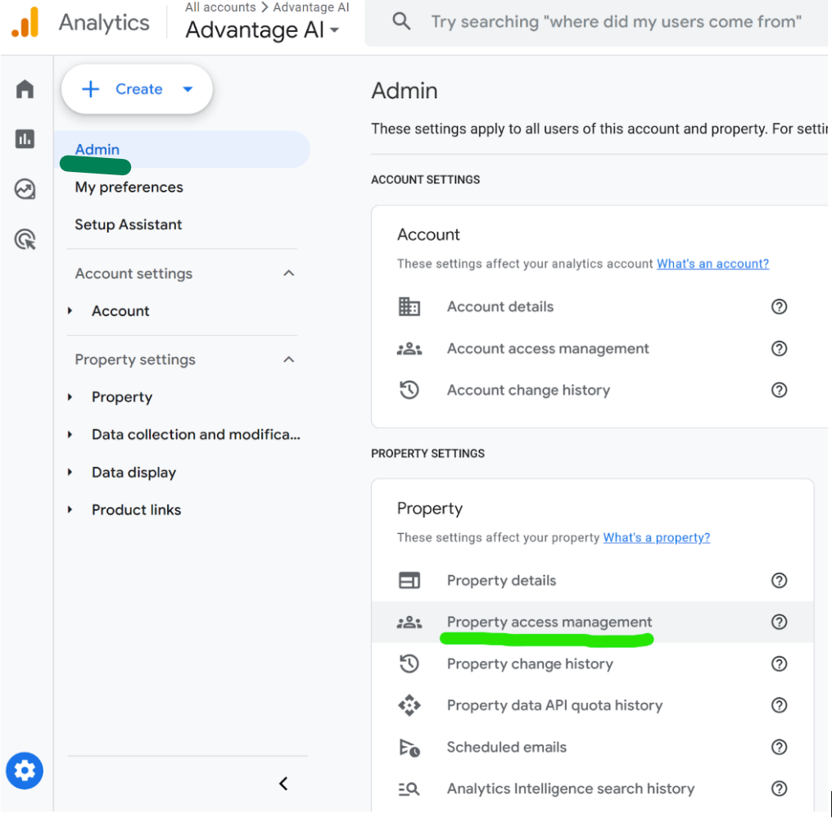
Task: Collapse the Property settings section
Action: coord(288,360)
